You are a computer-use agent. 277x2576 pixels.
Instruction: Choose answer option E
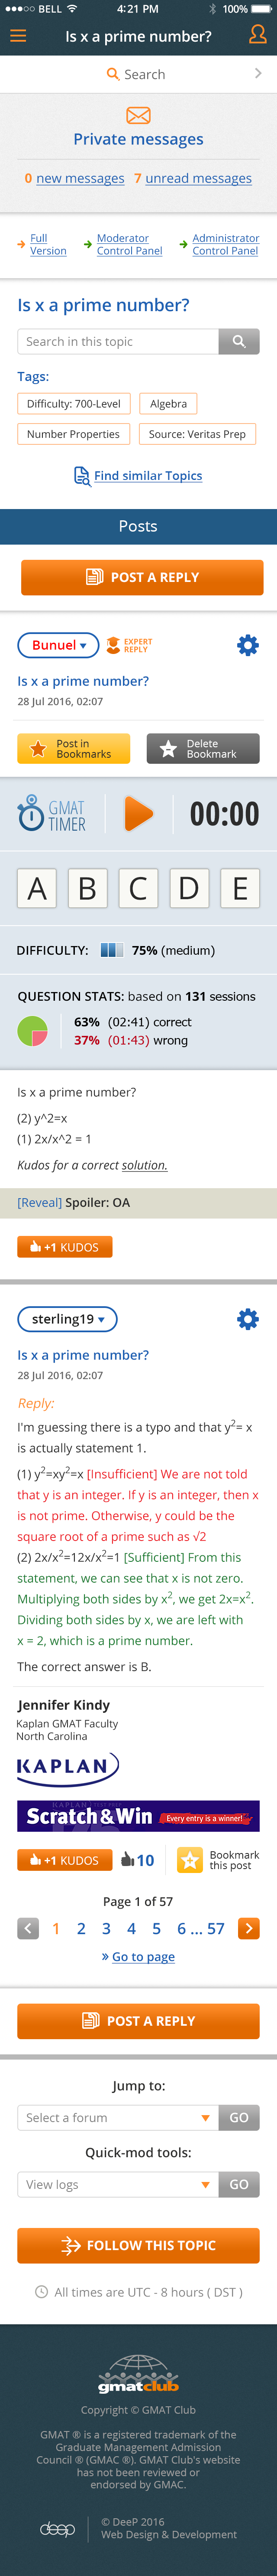point(240,888)
